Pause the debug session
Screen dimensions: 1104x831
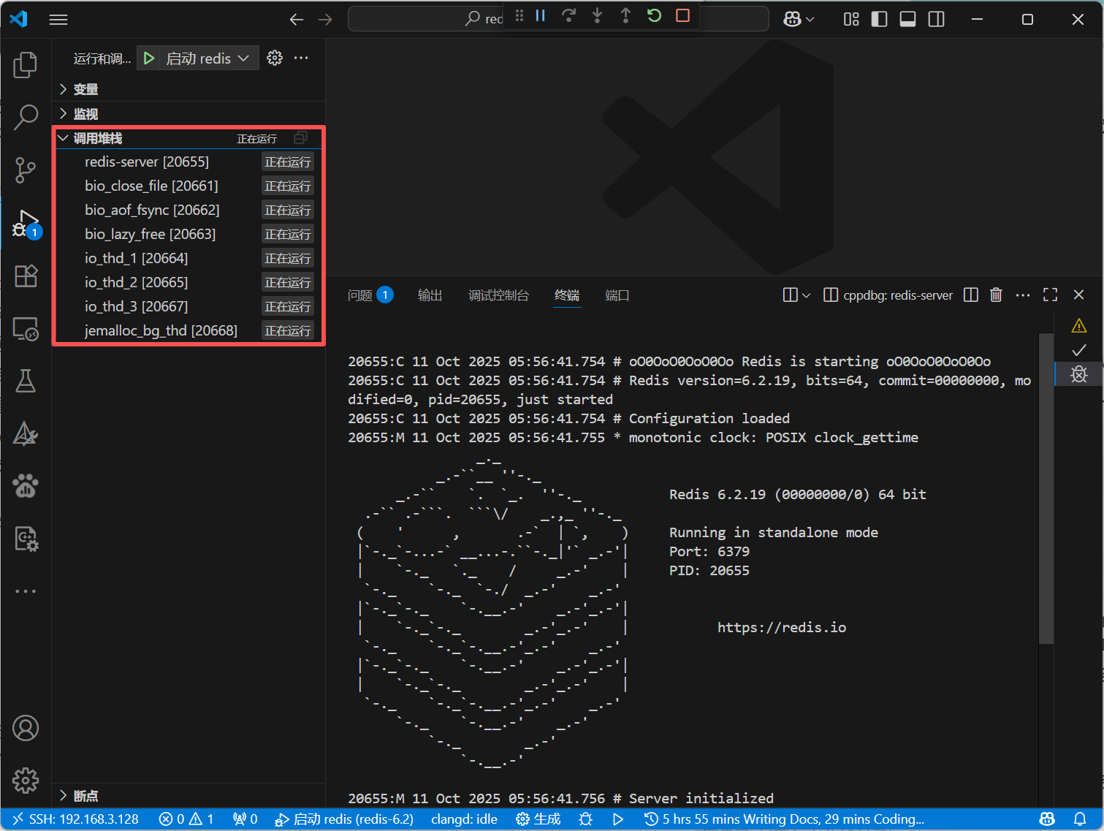(541, 15)
